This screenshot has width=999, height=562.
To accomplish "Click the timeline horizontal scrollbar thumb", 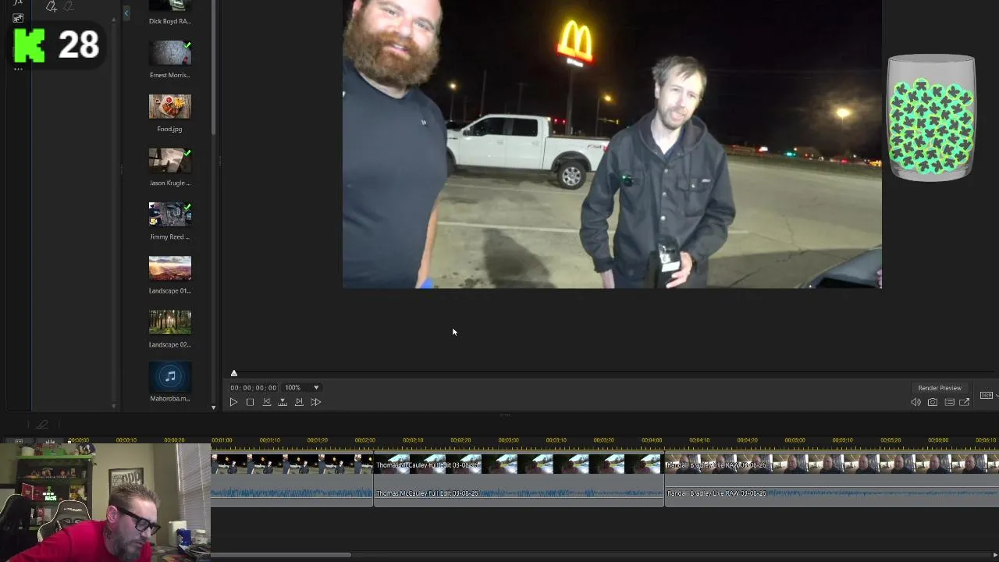I will pyautogui.click(x=281, y=556).
